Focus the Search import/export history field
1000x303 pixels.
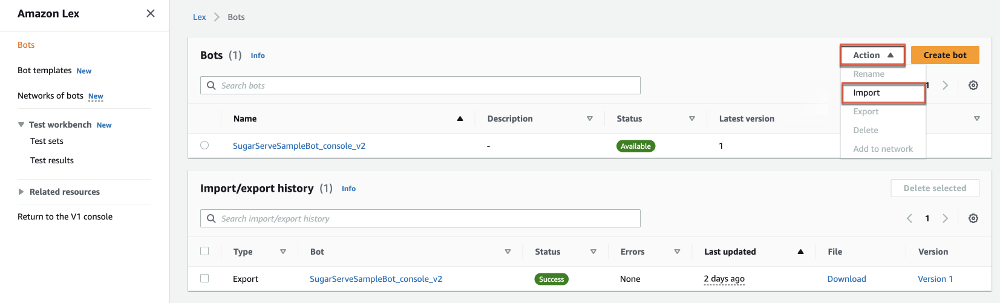pyautogui.click(x=420, y=218)
